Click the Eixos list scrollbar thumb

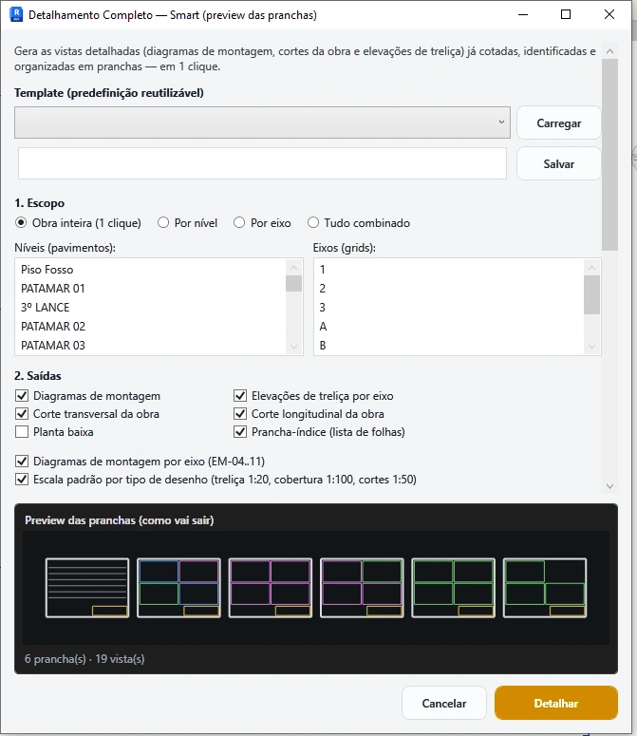tap(592, 294)
